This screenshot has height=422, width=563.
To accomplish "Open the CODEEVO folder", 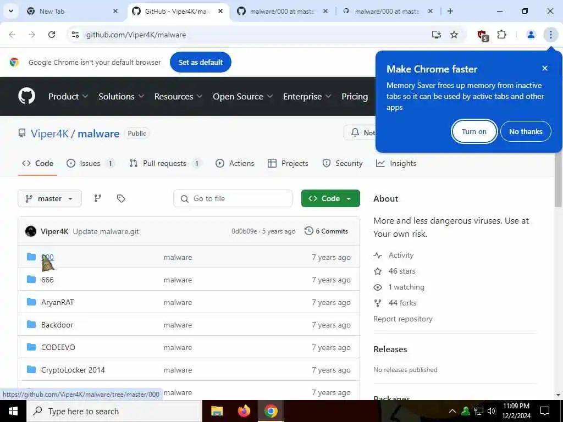I will point(58,348).
